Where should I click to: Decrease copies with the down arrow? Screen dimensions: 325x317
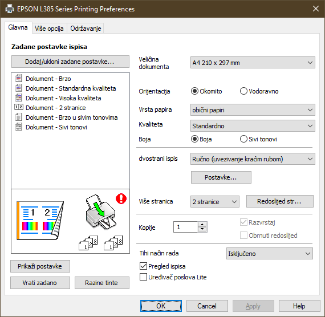(202, 229)
